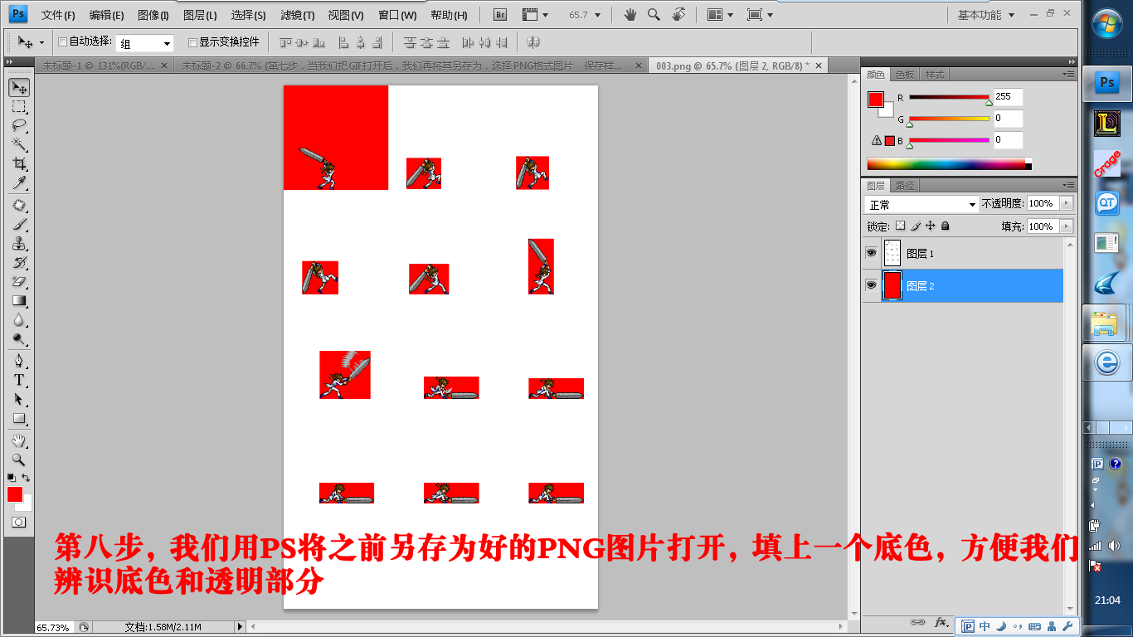This screenshot has height=637, width=1133.
Task: Select the Gradient tool
Action: [x=18, y=301]
